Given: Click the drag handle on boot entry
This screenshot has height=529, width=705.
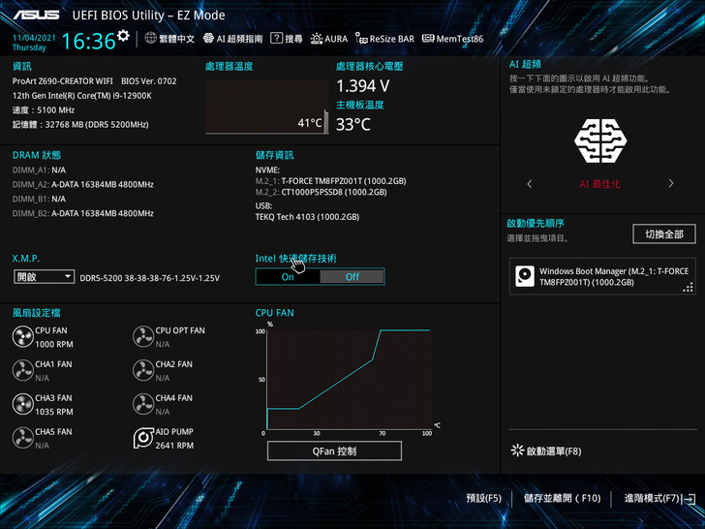Looking at the screenshot, I should 688,287.
